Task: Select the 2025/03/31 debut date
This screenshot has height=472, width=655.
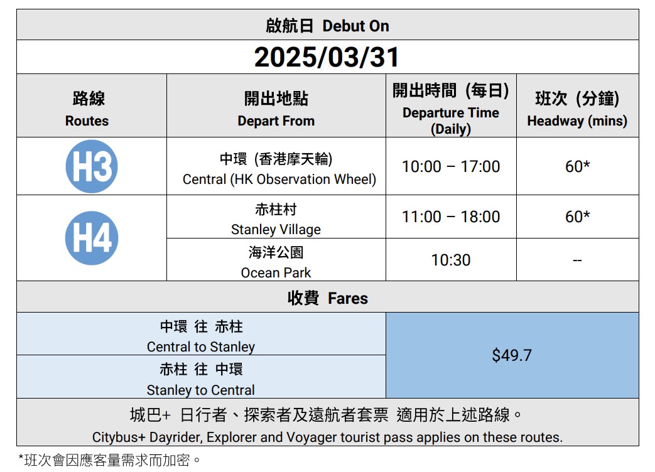Action: click(x=327, y=58)
